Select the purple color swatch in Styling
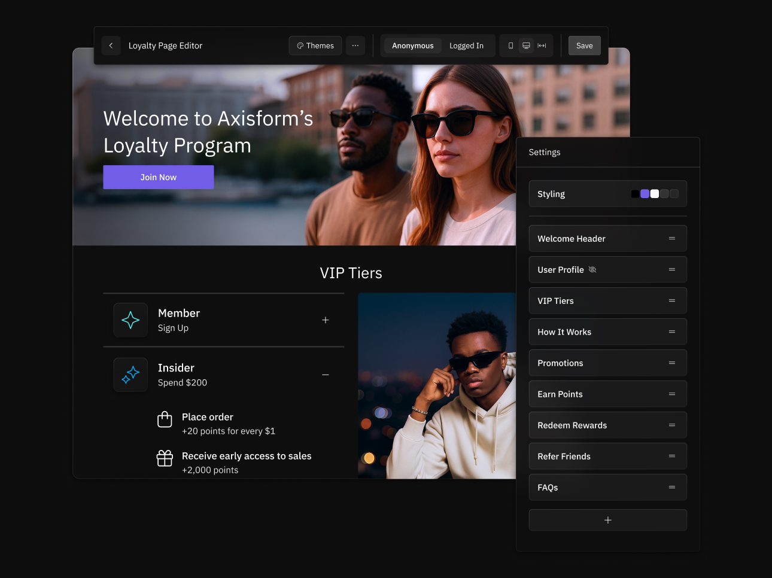Screen dimensions: 772x578 coord(645,193)
